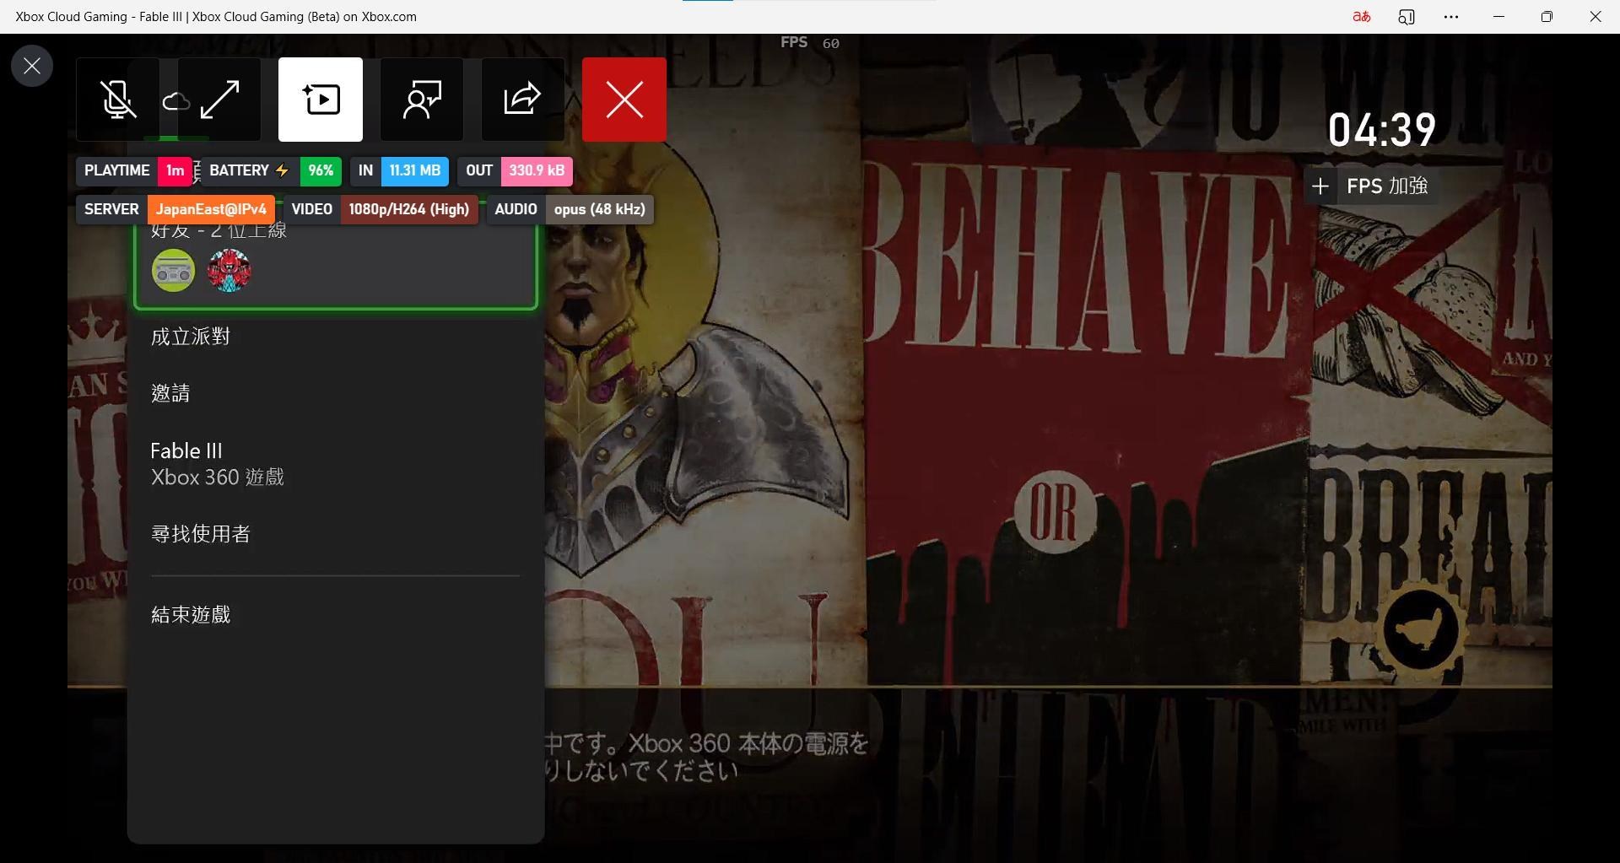Click the 04:39 clock display
Viewport: 1620px width, 863px height.
tap(1381, 130)
